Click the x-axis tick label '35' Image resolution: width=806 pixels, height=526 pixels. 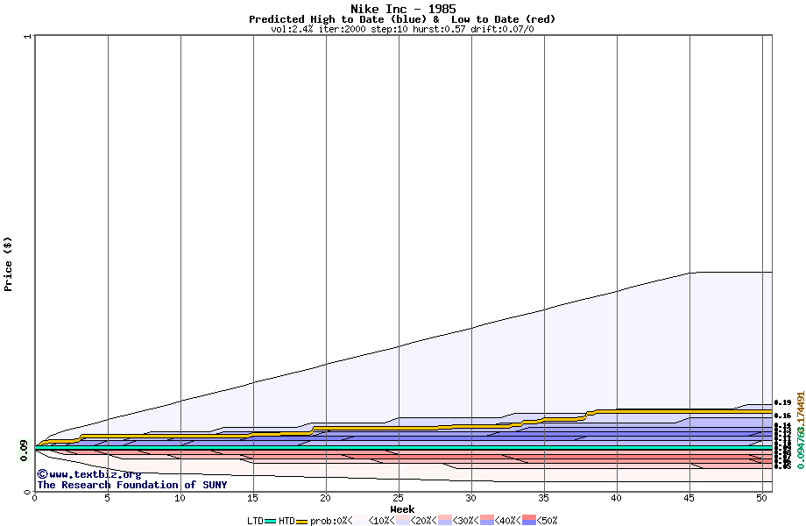[543, 498]
